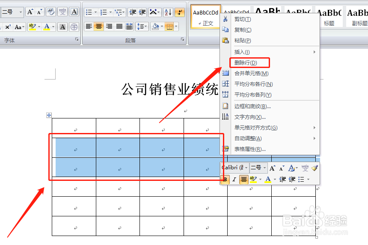Screen dimensions: 368x245
Task: Apply font color A in ribbon
Action: coord(47,27)
